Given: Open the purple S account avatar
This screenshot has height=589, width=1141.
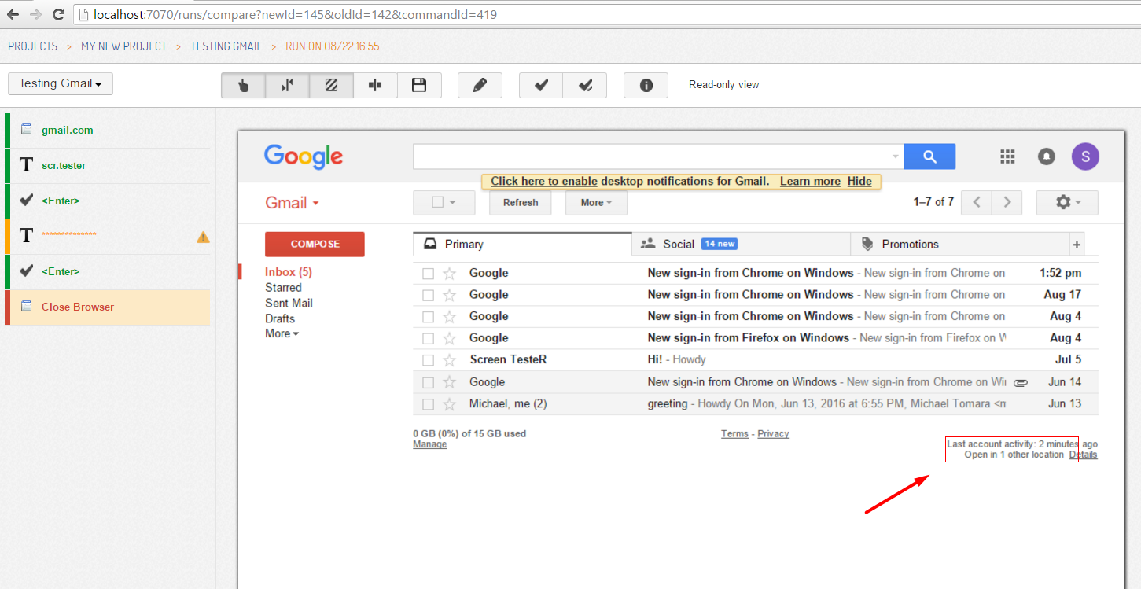Looking at the screenshot, I should click(x=1085, y=156).
